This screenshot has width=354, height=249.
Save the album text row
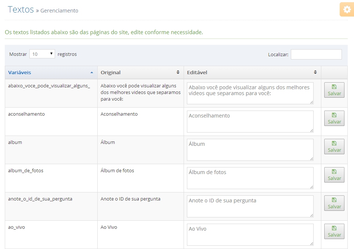click(334, 147)
